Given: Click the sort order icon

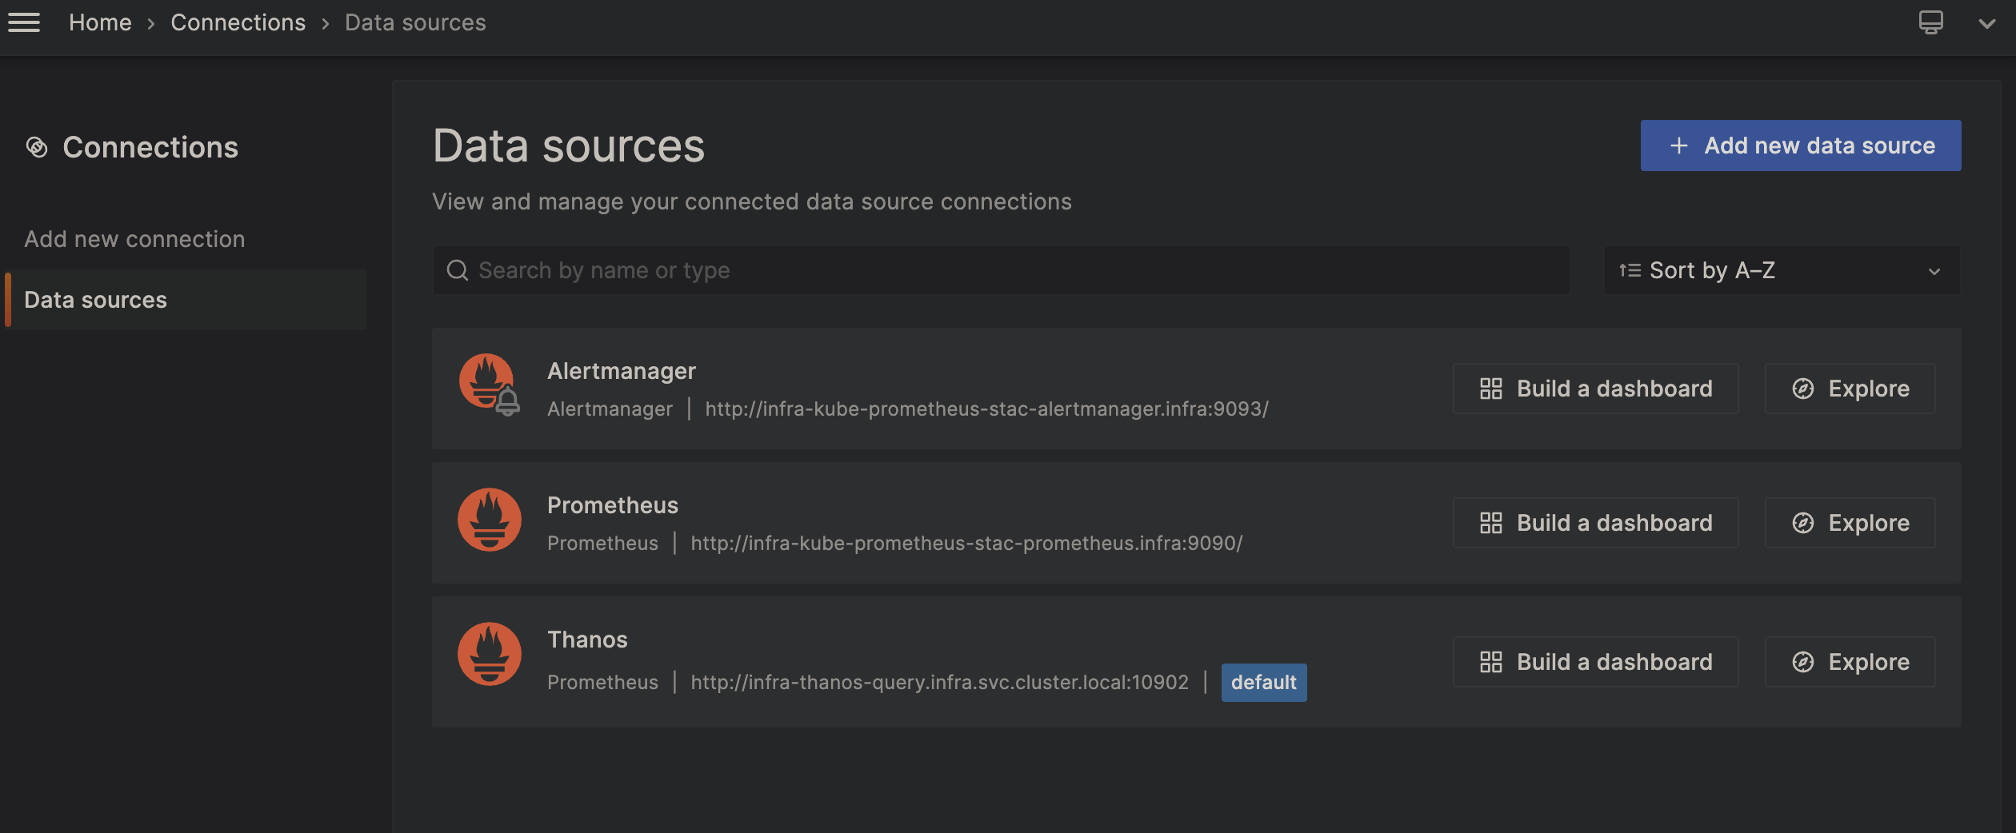Looking at the screenshot, I should (x=1630, y=270).
